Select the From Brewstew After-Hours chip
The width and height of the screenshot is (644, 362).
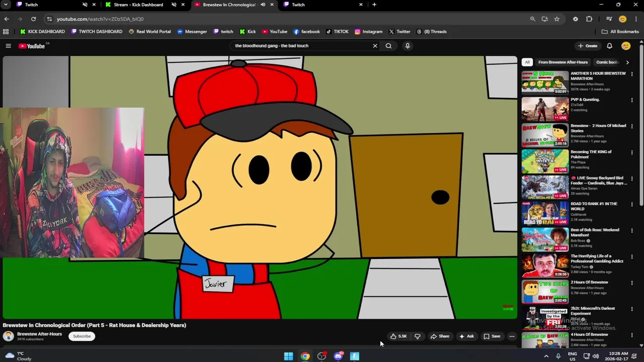[562, 62]
